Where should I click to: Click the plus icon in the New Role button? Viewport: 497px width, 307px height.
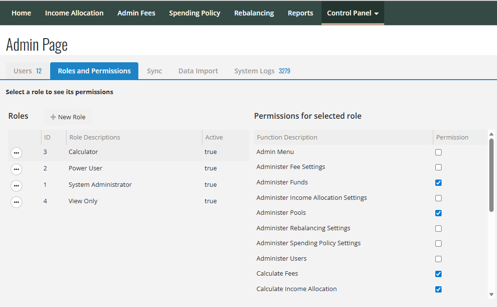pos(53,117)
